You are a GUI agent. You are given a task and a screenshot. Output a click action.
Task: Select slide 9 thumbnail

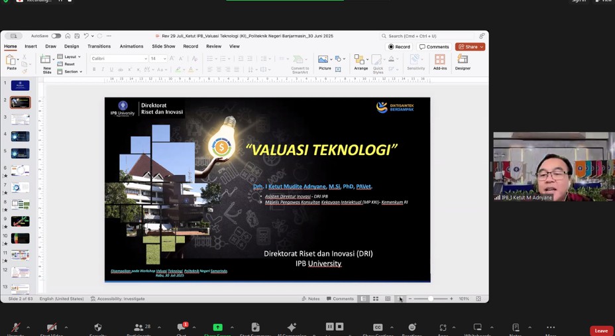[20, 221]
